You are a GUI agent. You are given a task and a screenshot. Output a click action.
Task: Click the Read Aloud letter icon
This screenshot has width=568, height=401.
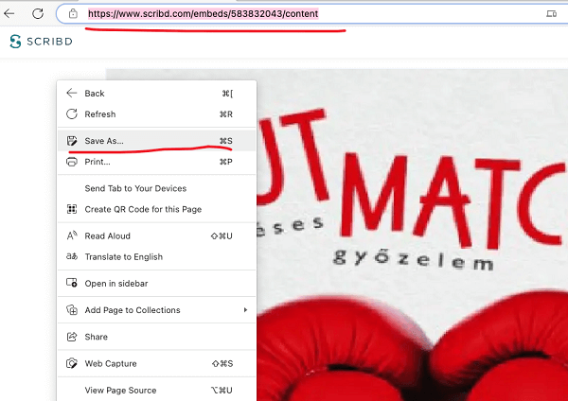click(x=72, y=235)
